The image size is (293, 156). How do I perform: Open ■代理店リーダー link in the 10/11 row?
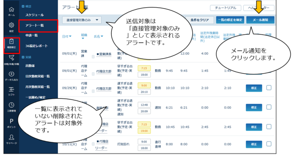pos(102,145)
